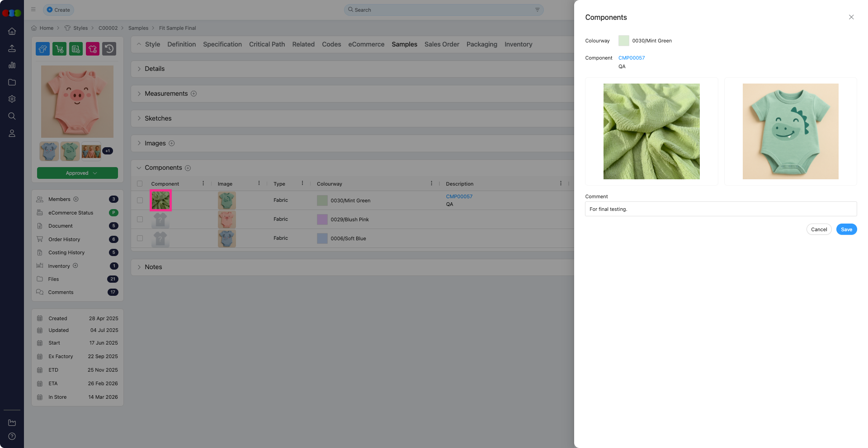Open the help question mark icon
The width and height of the screenshot is (868, 448).
click(x=12, y=436)
